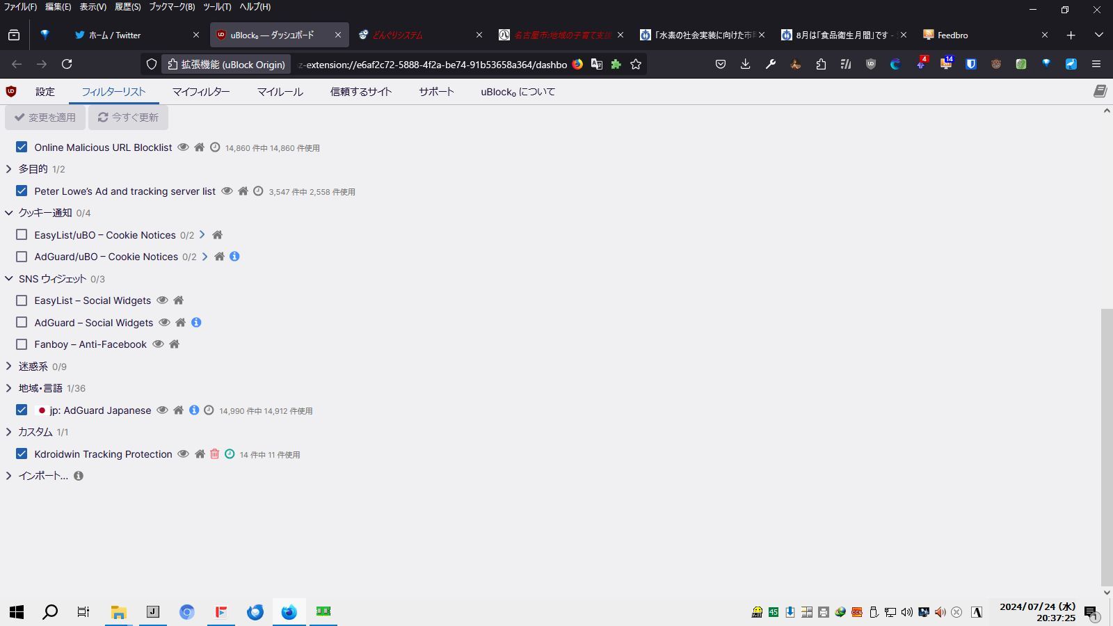This screenshot has width=1113, height=626.
Task: Uncheck Peter Lowe's Ad and tracking list
Action: [x=22, y=191]
